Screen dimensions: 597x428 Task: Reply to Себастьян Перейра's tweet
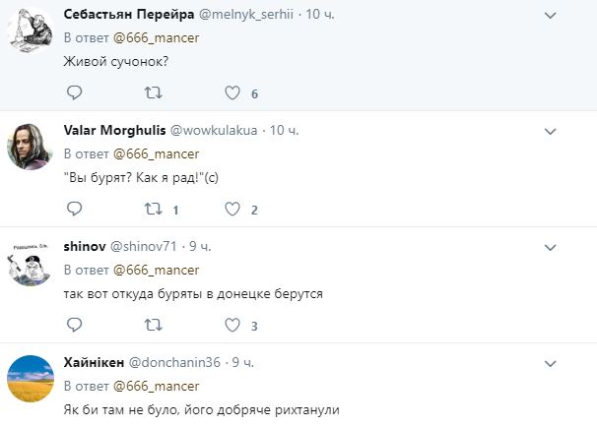74,92
